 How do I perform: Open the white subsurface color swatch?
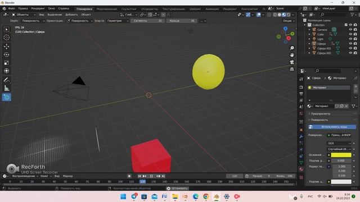[x=341, y=182]
